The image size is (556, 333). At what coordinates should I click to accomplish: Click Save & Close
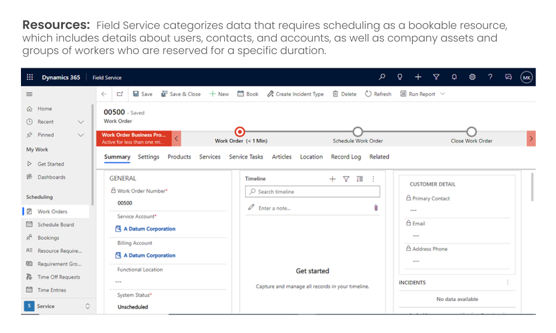point(181,94)
